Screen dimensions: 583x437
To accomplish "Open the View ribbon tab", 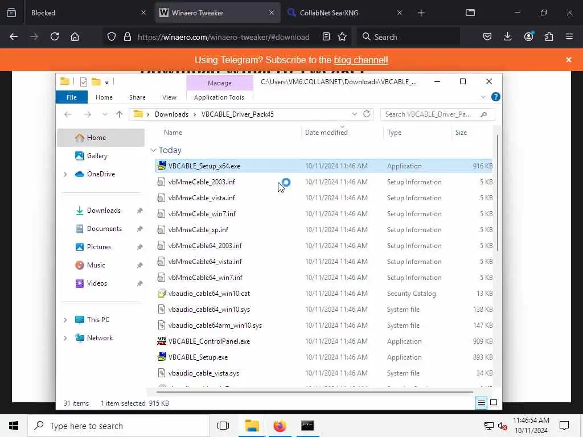I will click(x=169, y=97).
